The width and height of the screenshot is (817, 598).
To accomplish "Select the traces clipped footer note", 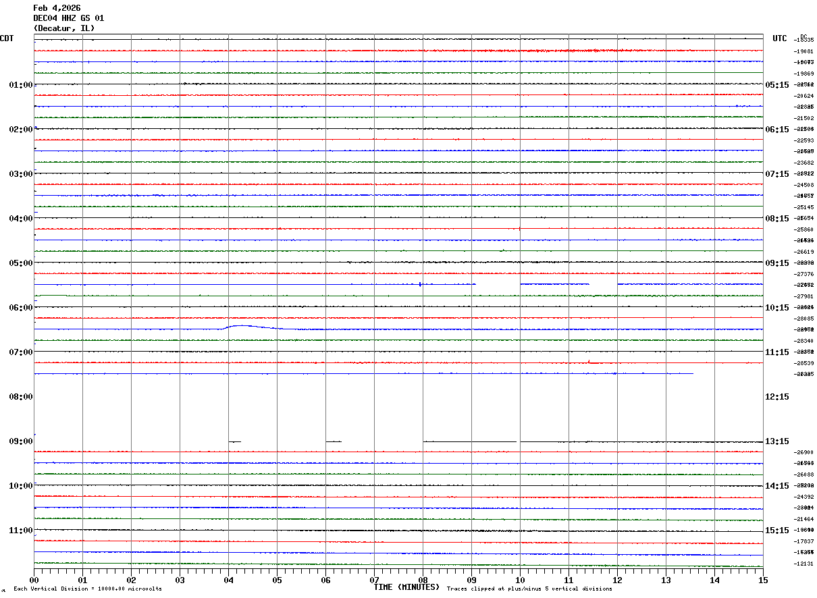I will [x=529, y=589].
